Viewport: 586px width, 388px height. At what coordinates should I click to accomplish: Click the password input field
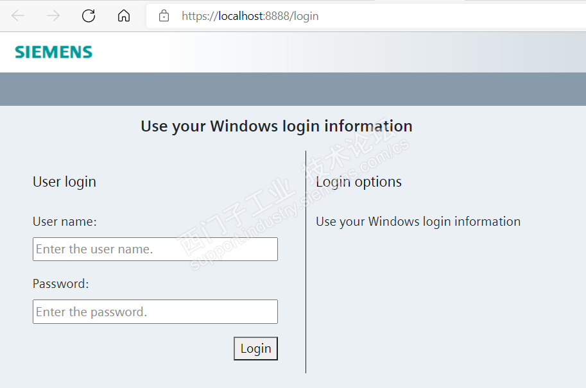point(155,312)
